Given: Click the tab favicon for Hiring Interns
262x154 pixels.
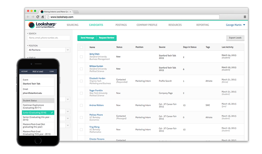Looking at the screenshot, I should tap(42, 12).
